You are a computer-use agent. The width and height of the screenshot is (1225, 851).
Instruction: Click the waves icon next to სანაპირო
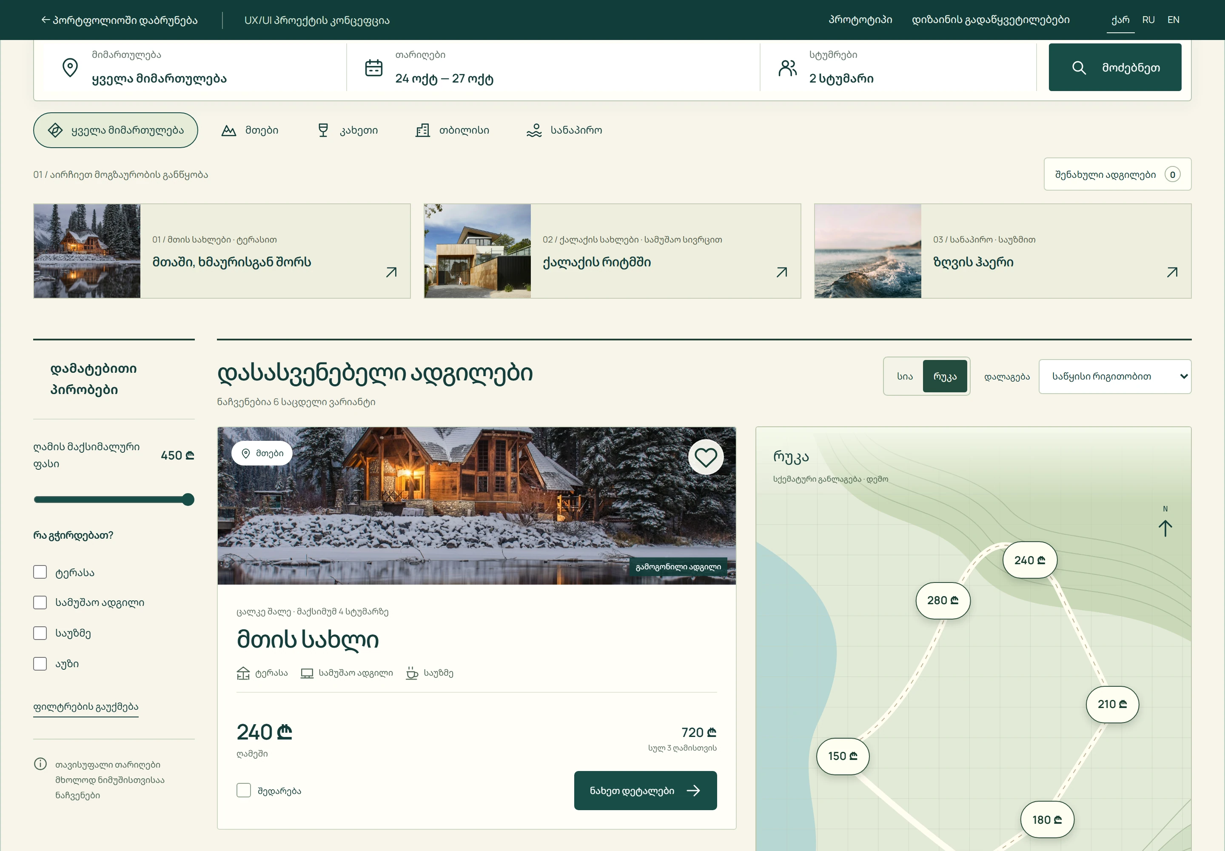coord(534,130)
